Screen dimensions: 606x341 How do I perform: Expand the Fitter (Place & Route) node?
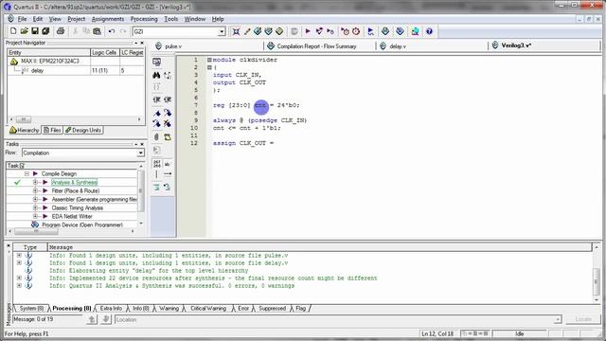(35, 190)
